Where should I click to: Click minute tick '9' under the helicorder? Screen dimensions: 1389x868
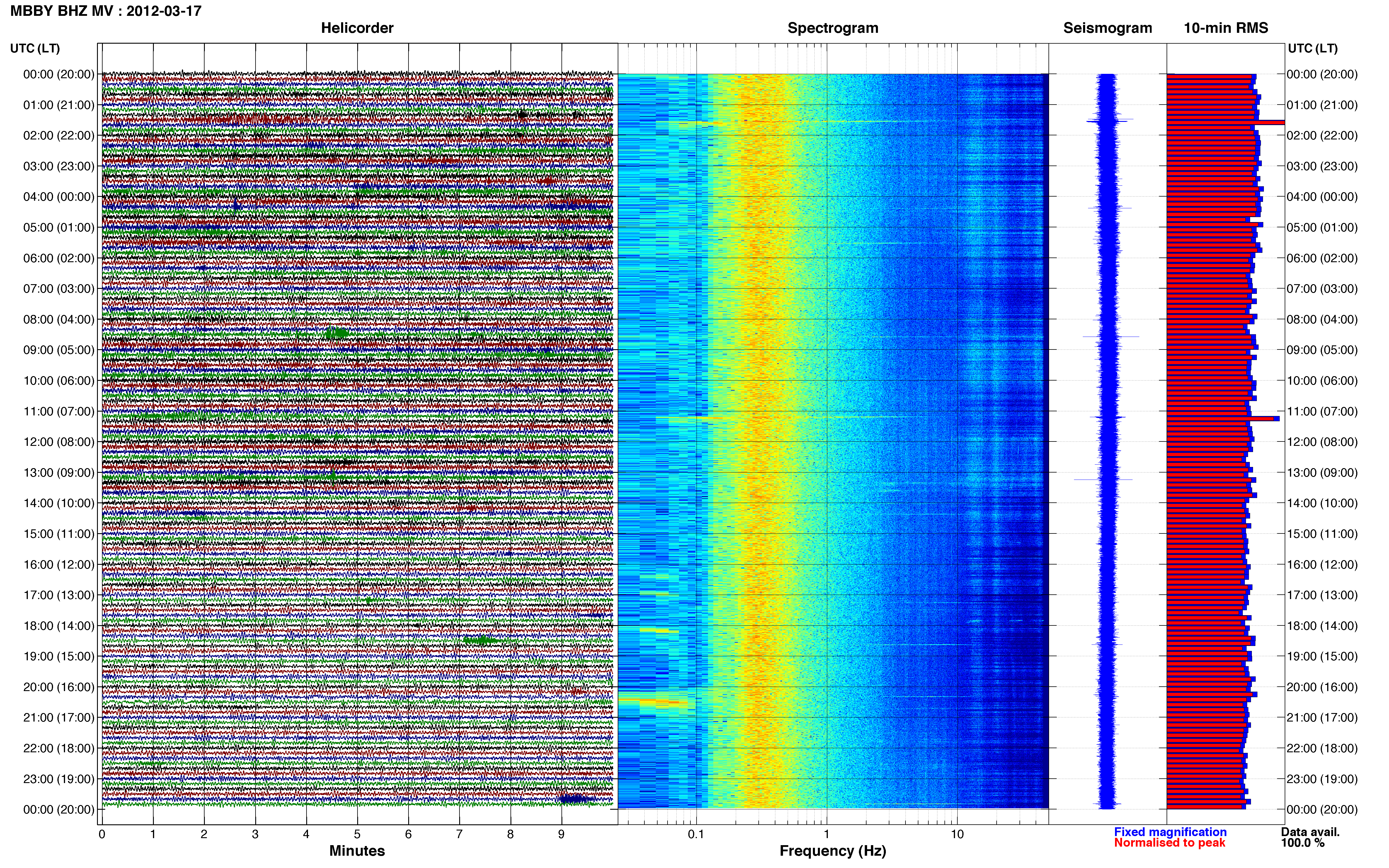(561, 834)
